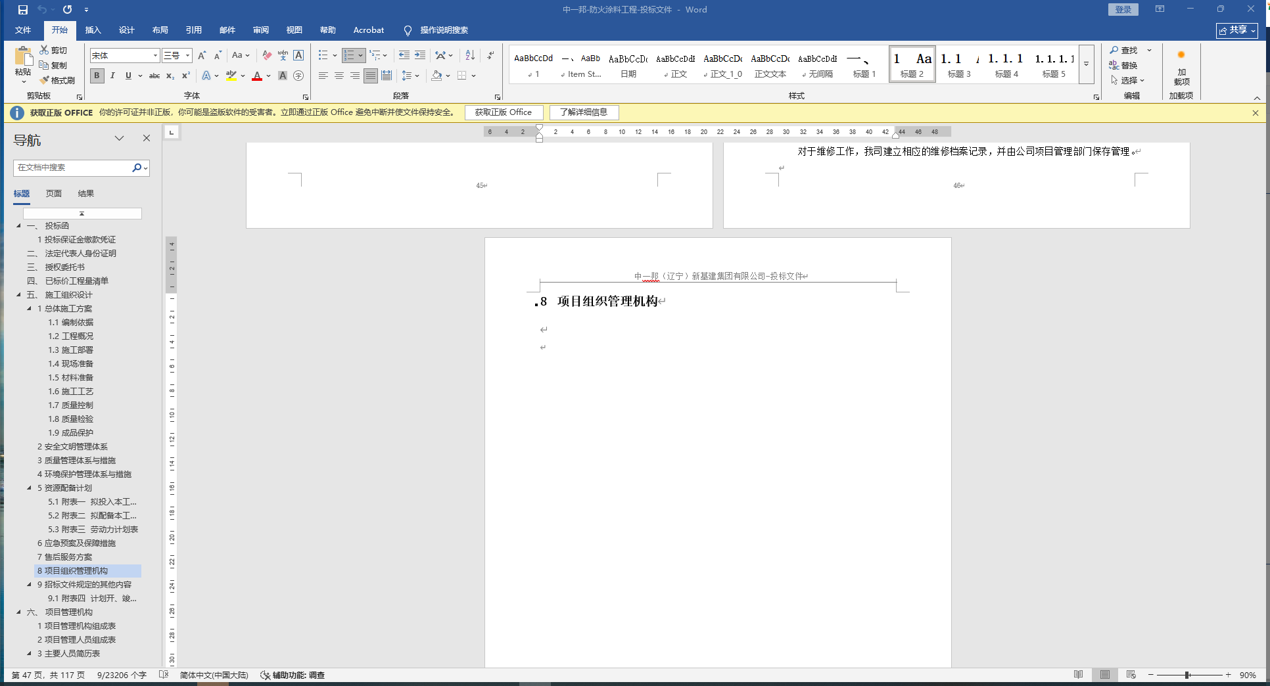Toggle subscript formatting
This screenshot has height=686, width=1270.
click(x=170, y=76)
